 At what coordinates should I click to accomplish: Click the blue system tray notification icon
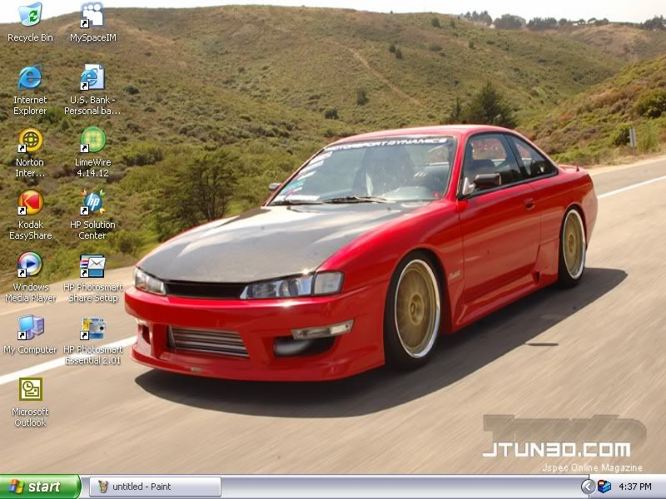coord(604,487)
